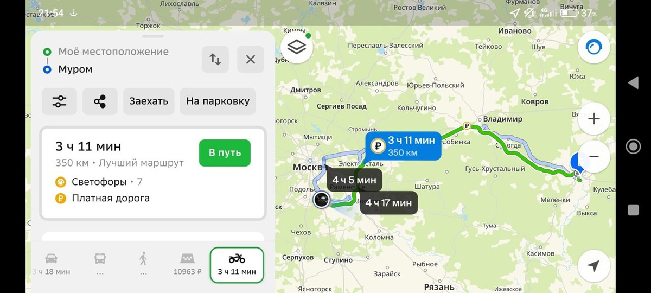Screen dimensions: 651x293
Task: Share the route via share icon
Action: pos(100,101)
